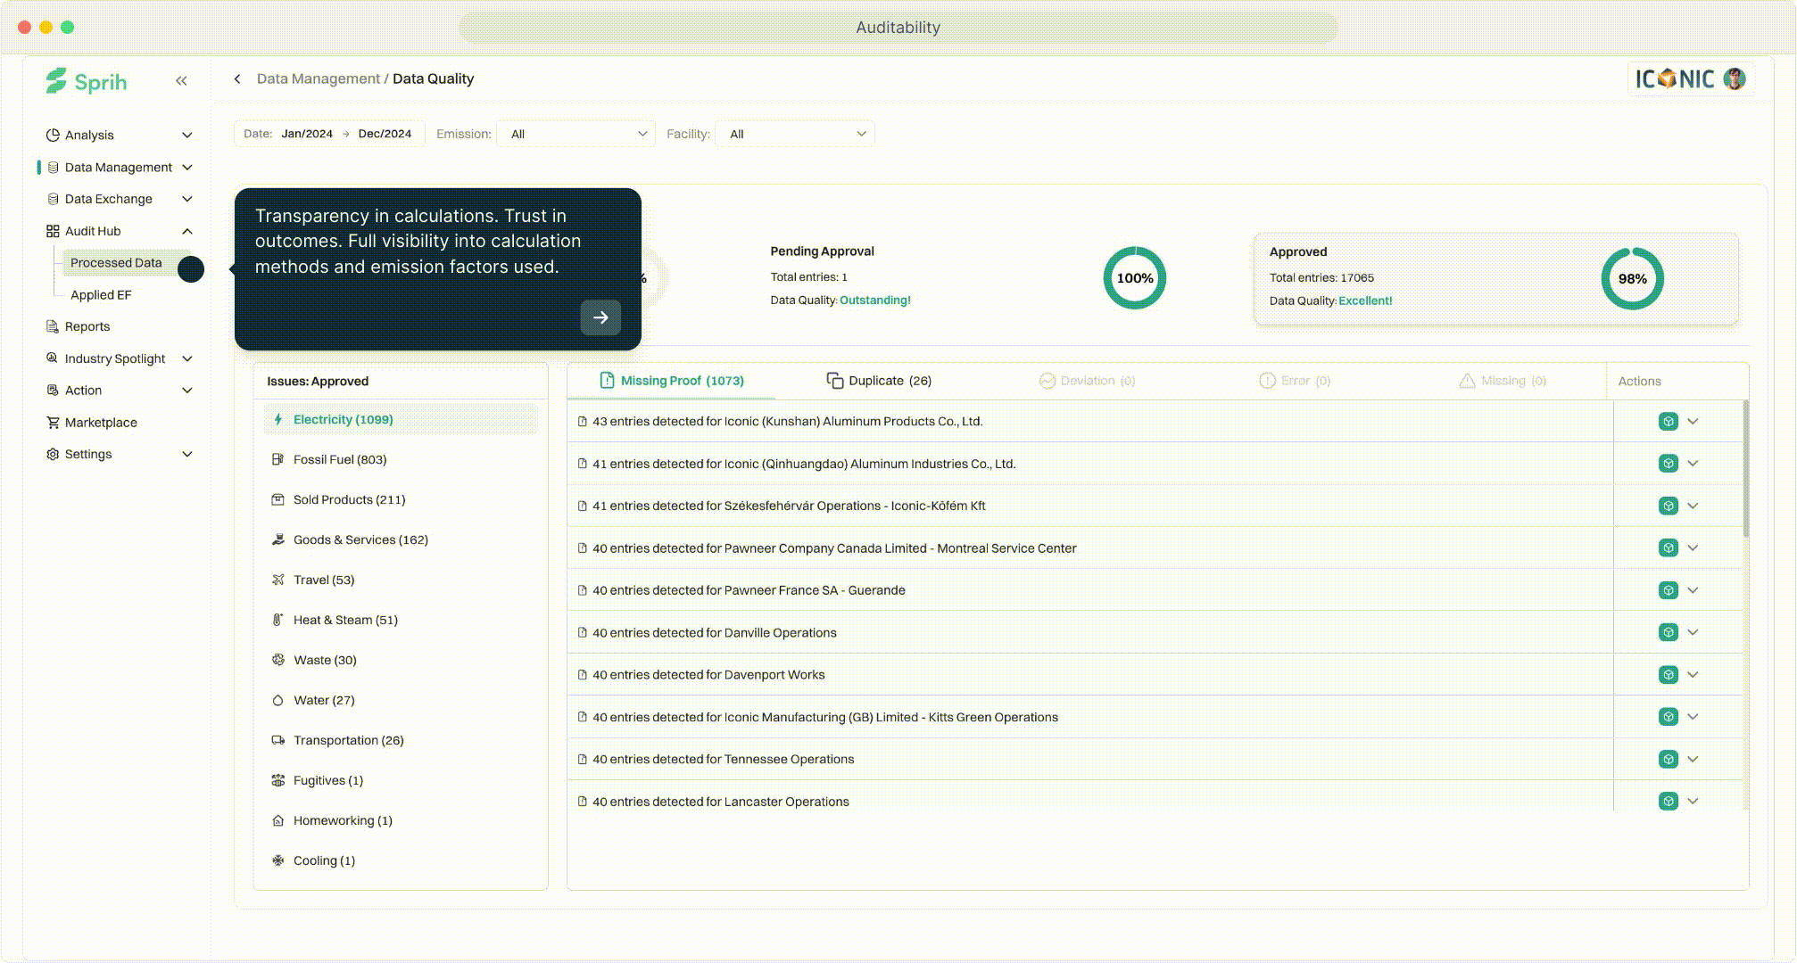Screen dimensions: 1797x963
Task: Open the green cube action for Montreal Service Center row
Action: (x=1668, y=547)
